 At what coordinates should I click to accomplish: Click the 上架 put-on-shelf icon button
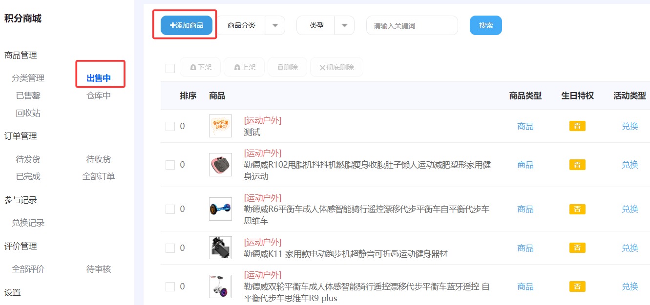click(237, 67)
